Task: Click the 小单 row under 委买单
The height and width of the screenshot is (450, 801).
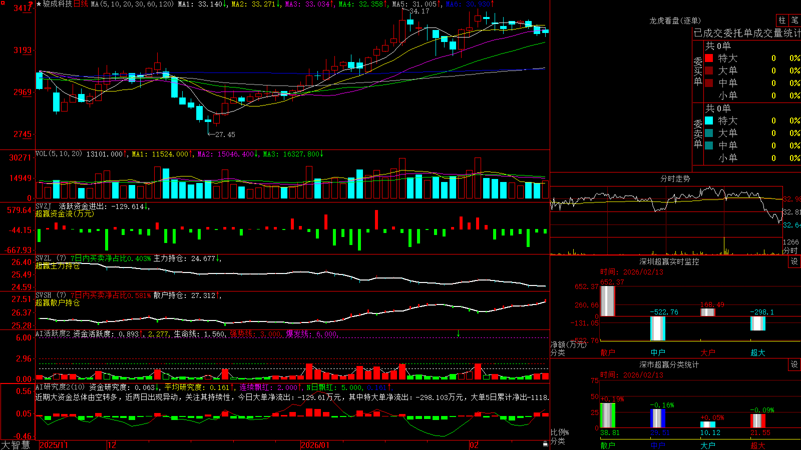Action: coord(752,95)
